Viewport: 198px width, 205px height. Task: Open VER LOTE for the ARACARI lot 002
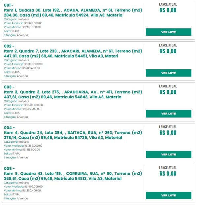(x=168, y=73)
